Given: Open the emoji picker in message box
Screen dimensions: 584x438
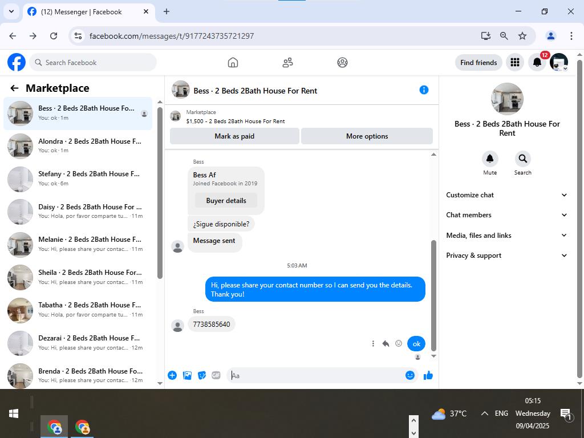Looking at the screenshot, I should (x=409, y=375).
